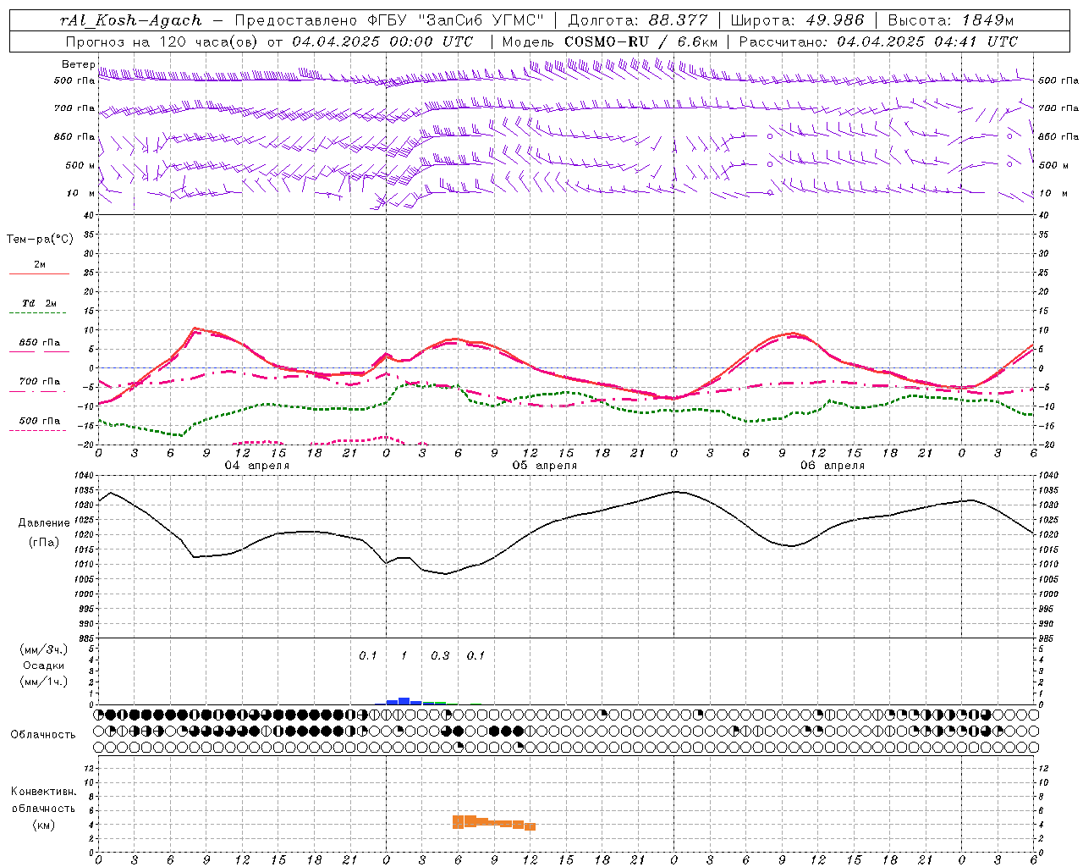1083x867 pixels.
Task: Click the forecast text "Прогноз на 120 часа(ов)"
Action: [162, 41]
